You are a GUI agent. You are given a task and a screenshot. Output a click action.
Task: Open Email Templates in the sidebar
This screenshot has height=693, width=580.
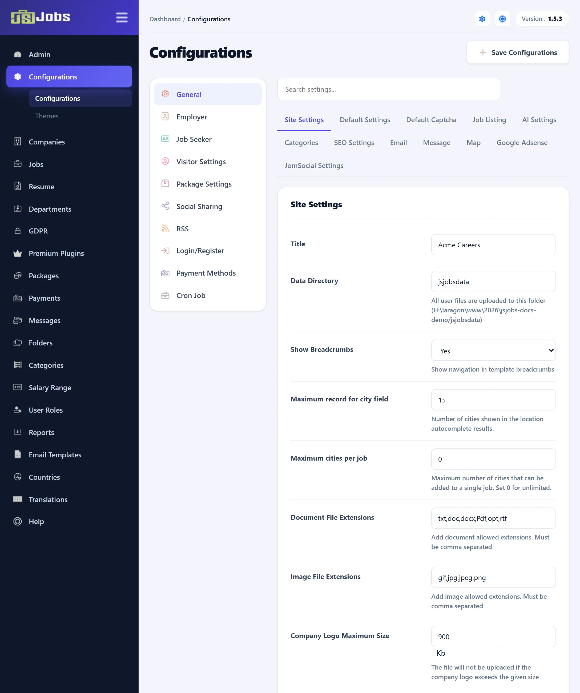[x=69, y=455]
